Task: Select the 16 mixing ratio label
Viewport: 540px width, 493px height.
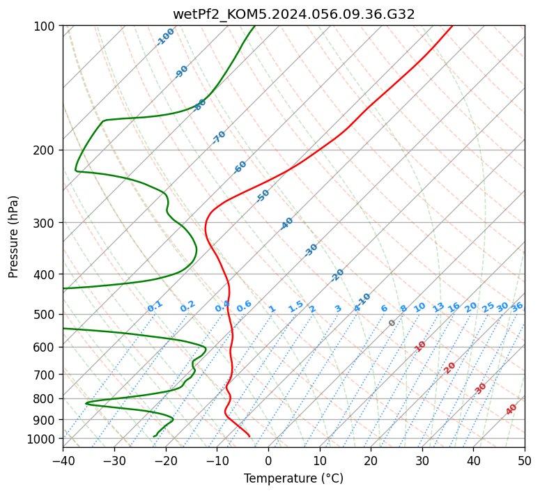Action: point(454,307)
